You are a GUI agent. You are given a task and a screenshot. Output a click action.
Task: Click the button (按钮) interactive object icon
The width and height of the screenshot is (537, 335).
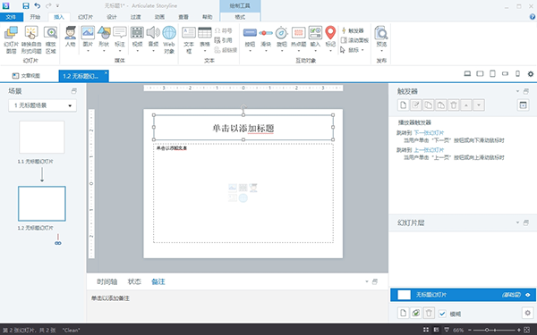pyautogui.click(x=250, y=32)
